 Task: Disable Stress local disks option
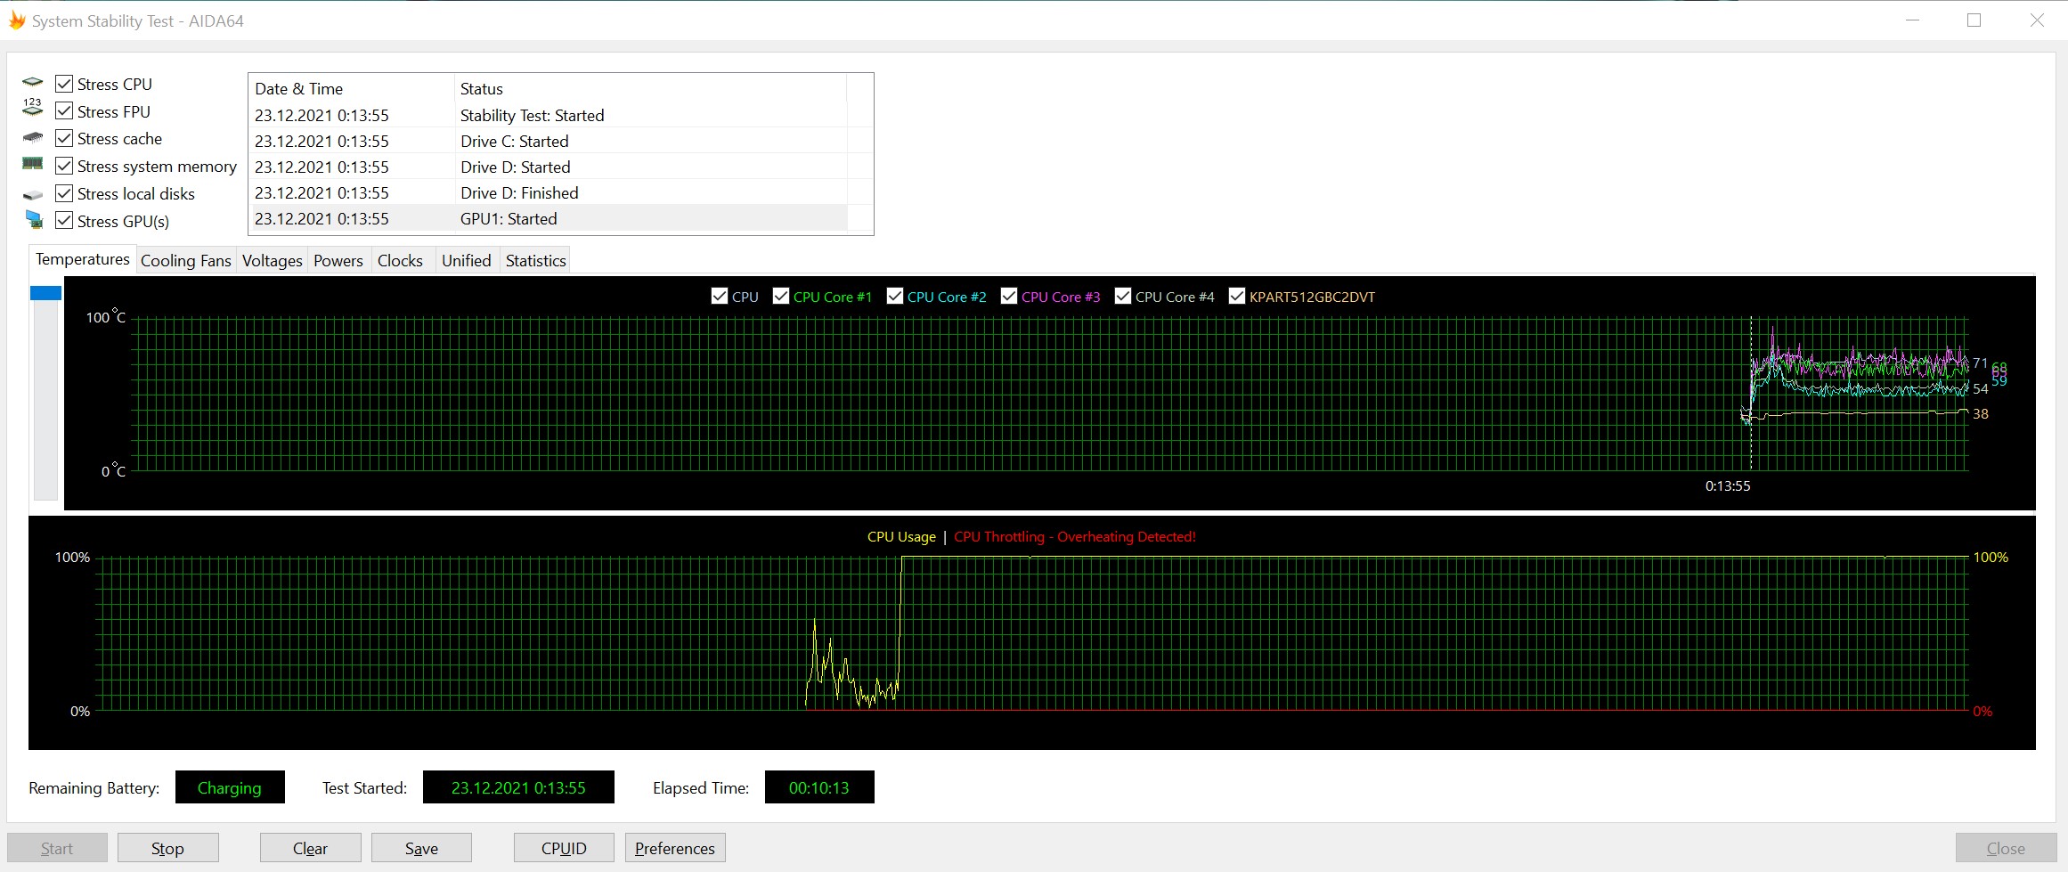64,193
